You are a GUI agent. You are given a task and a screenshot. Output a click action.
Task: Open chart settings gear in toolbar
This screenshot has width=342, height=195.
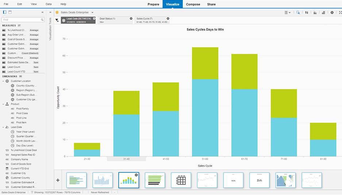coord(332,12)
